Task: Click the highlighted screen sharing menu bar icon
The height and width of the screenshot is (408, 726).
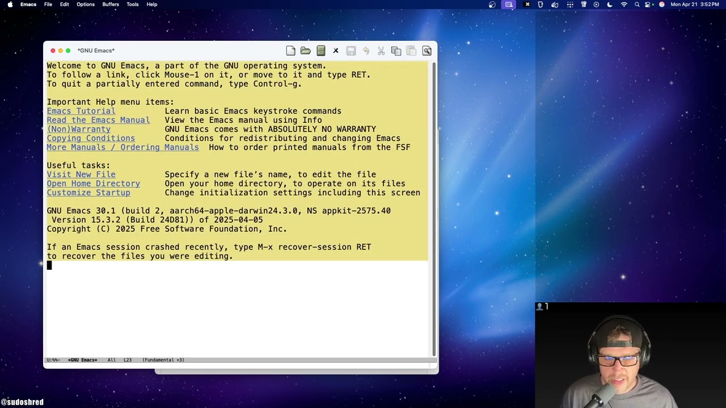Action: click(x=509, y=5)
